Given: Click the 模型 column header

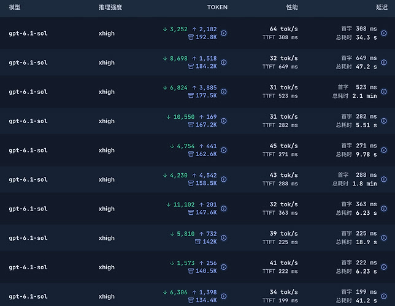Looking at the screenshot, I should [15, 7].
